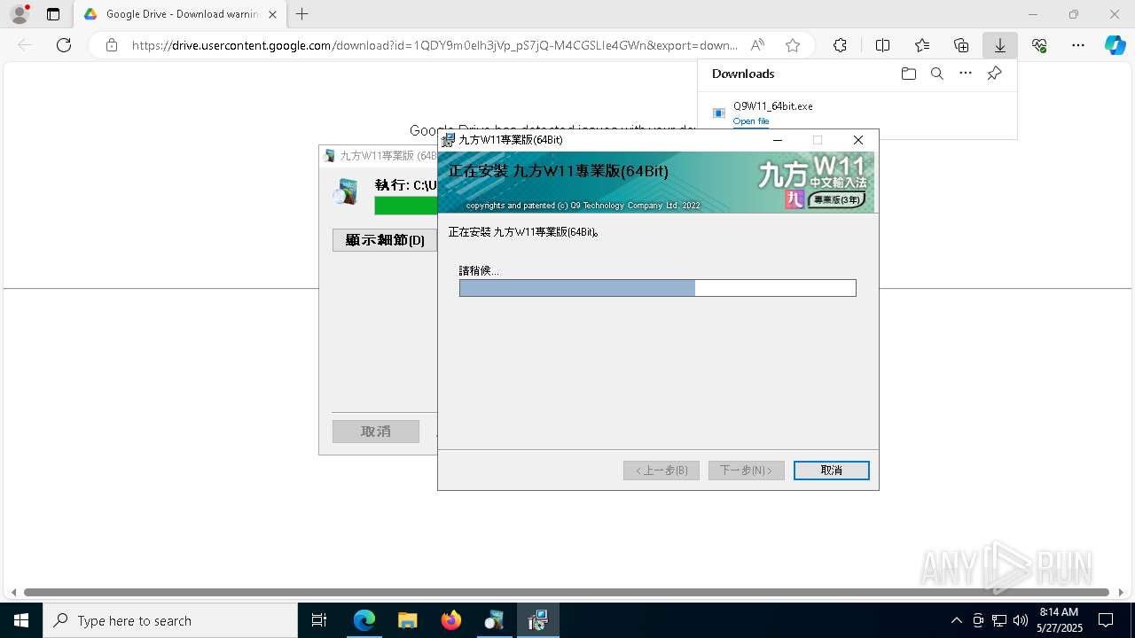Viewport: 1135px width, 638px height.
Task: Select the Google Drive Download warning tab
Action: tap(180, 14)
